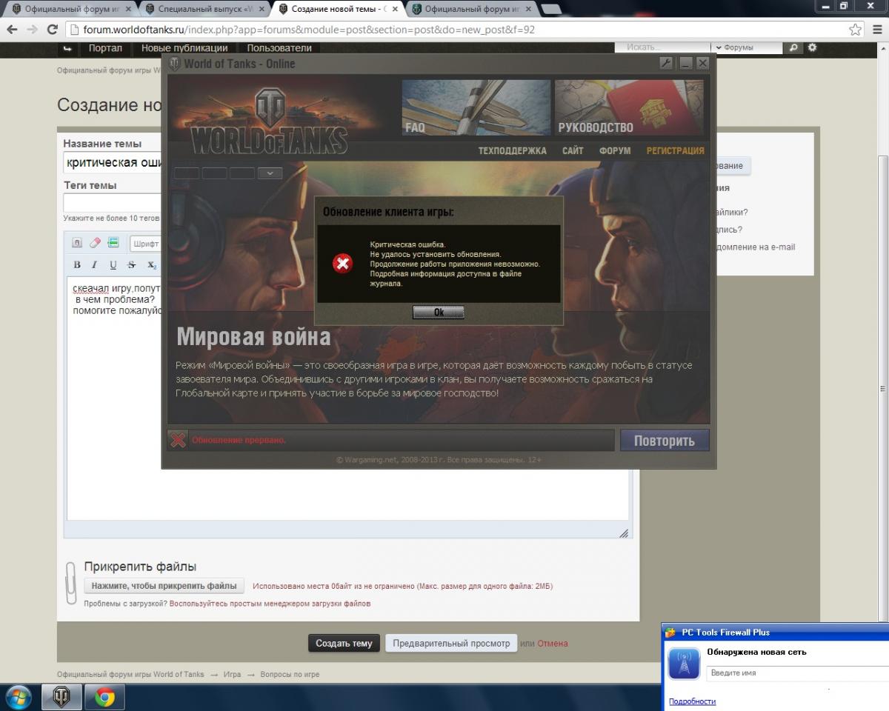Viewport: 889px width, 711px height.
Task: Click Нажмите, чтобы прикрепить файлы button
Action: pos(164,586)
